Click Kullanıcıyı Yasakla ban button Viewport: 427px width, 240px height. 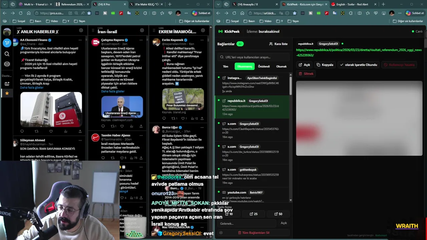(x=399, y=65)
